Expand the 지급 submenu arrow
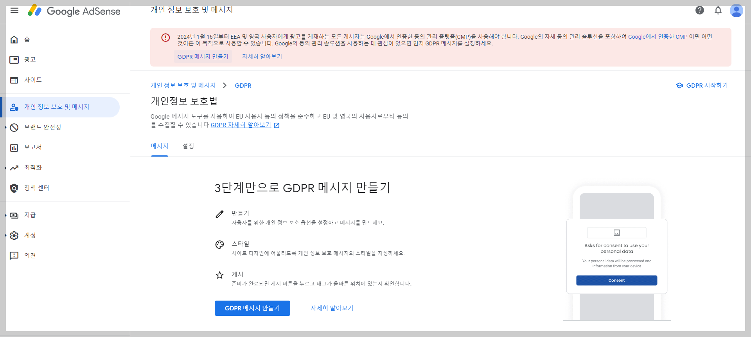This screenshot has width=751, height=337. click(x=5, y=215)
